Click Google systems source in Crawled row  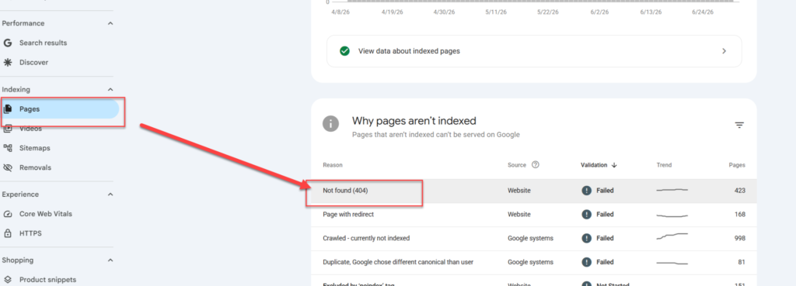tap(530, 239)
